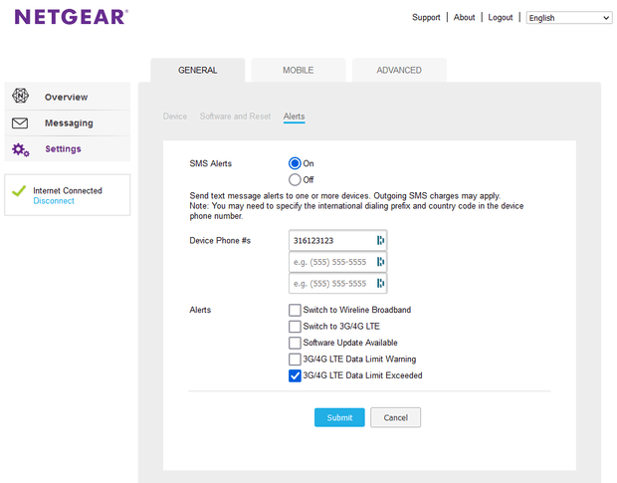617x483 pixels.
Task: Click the Cancel button
Action: pos(395,417)
